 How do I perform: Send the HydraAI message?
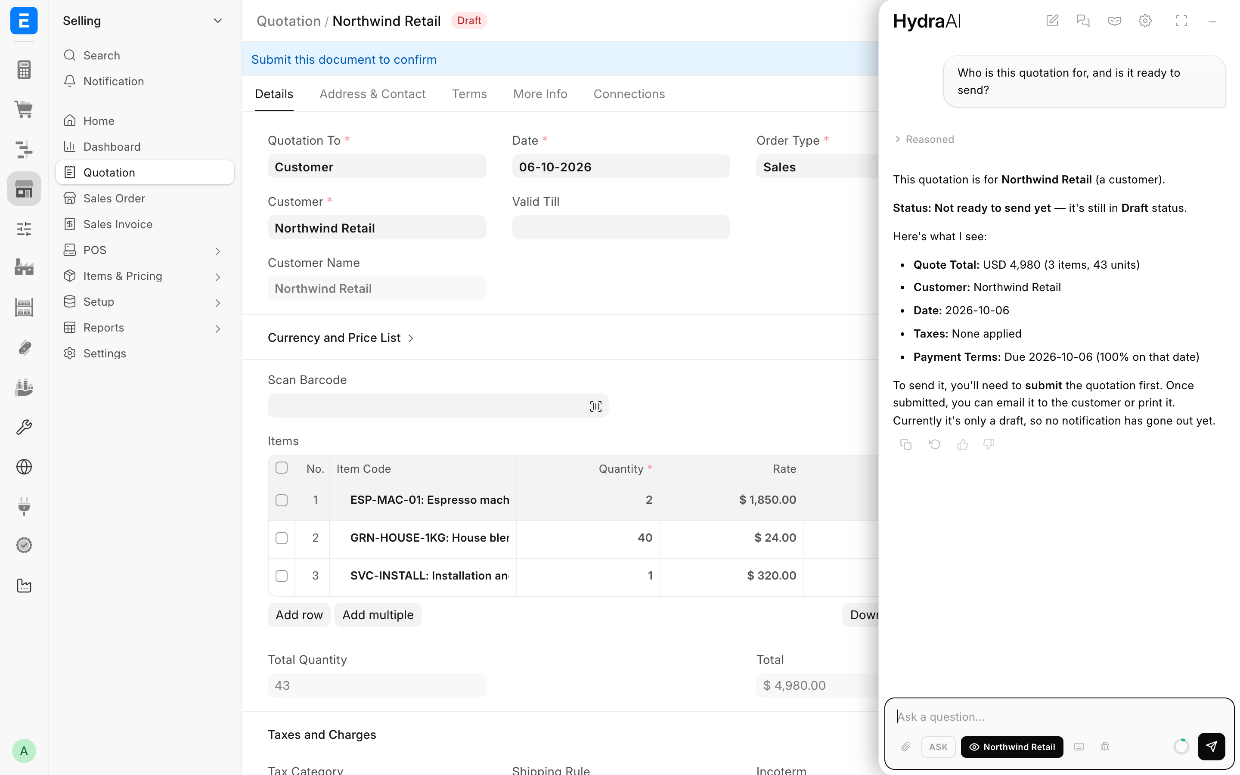[x=1211, y=746]
